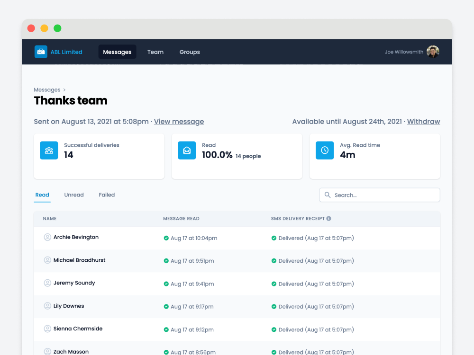Click the Read envelope icon
Screen dimensions: 474x355
187,151
